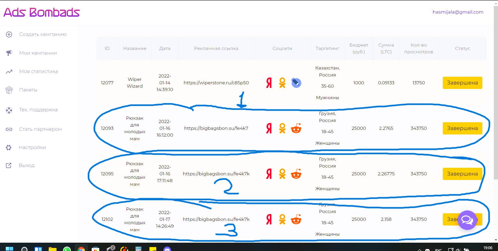The width and height of the screenshot is (498, 251).
Task: Click the Название column header
Action: pos(135,48)
